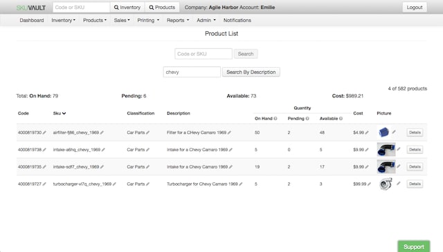Show the Pending column info icon
The width and height of the screenshot is (443, 252).
(307, 119)
